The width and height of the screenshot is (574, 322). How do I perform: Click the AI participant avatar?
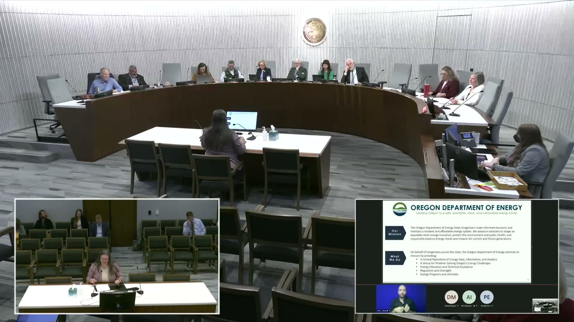tap(469, 297)
